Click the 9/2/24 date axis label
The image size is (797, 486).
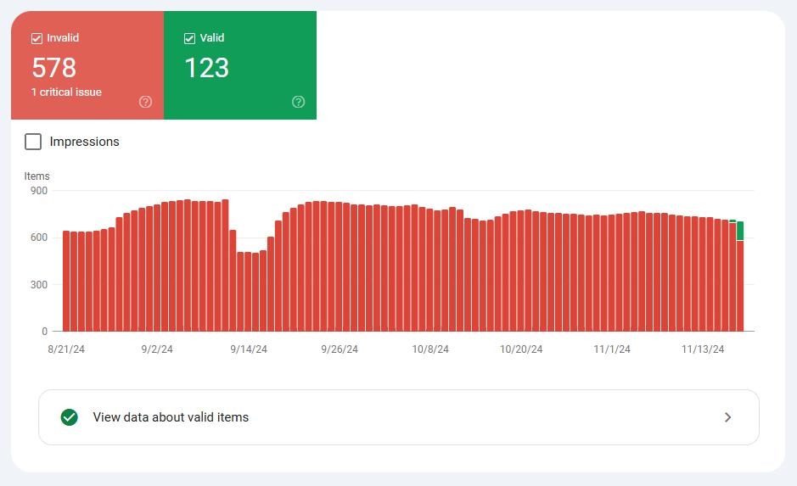pos(157,349)
